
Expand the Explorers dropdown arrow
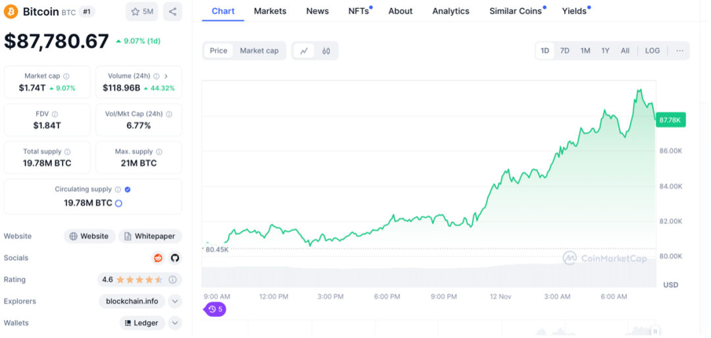coord(175,301)
